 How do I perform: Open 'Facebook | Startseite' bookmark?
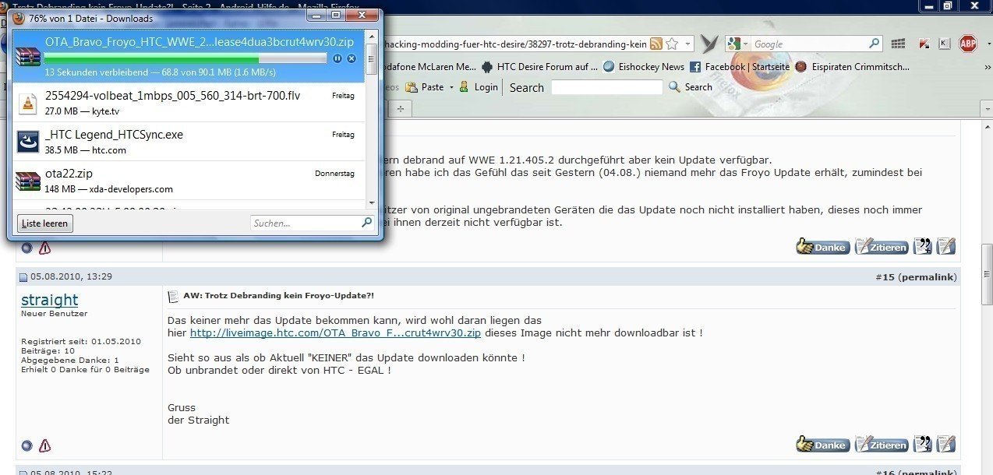pyautogui.click(x=740, y=67)
